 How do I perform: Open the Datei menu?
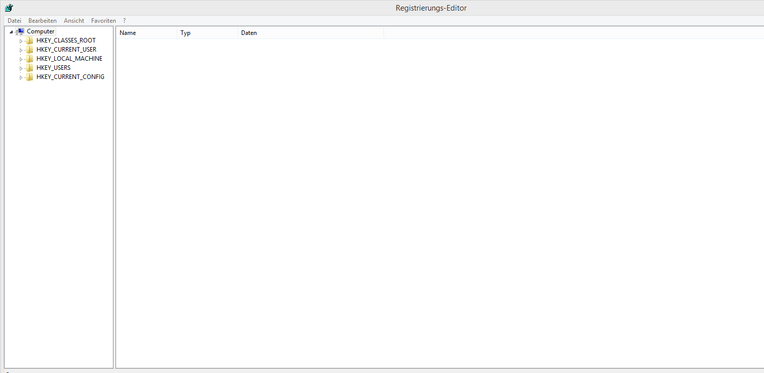point(14,21)
